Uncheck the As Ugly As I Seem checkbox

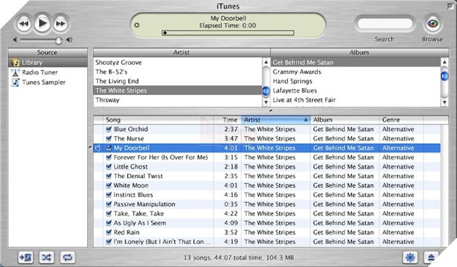coord(109,223)
